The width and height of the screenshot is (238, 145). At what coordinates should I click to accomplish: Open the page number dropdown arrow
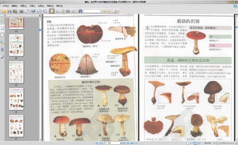click(x=121, y=143)
